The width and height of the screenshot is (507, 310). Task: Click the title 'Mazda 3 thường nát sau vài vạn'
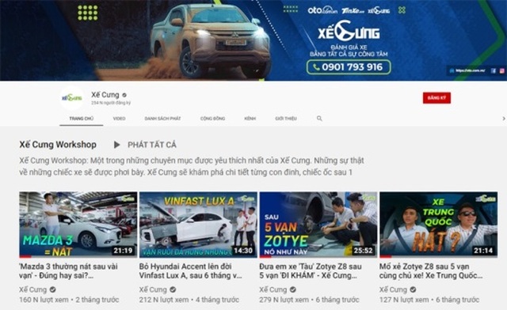tap(69, 271)
